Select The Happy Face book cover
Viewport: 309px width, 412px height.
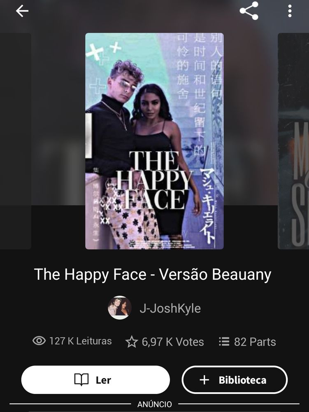click(155, 141)
